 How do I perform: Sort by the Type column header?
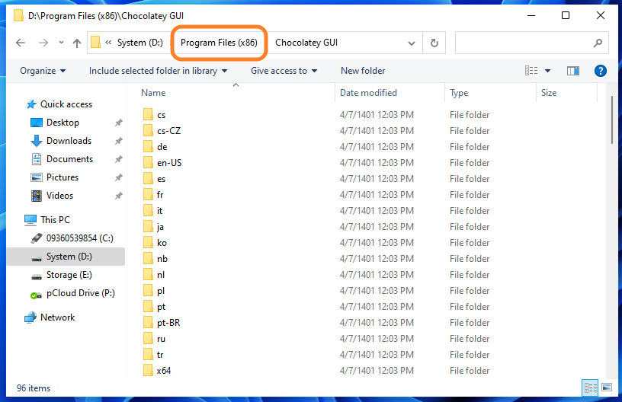(459, 93)
